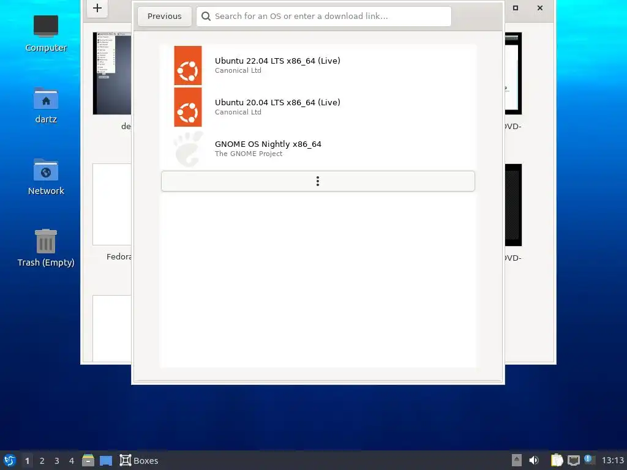Switch to workspace 4

tap(72, 461)
